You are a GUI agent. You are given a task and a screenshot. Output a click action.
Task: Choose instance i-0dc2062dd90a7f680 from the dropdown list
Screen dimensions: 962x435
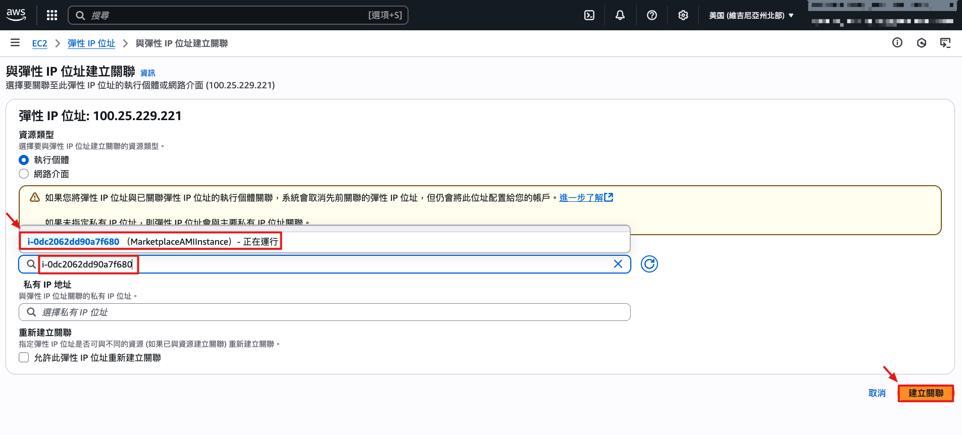coord(151,242)
